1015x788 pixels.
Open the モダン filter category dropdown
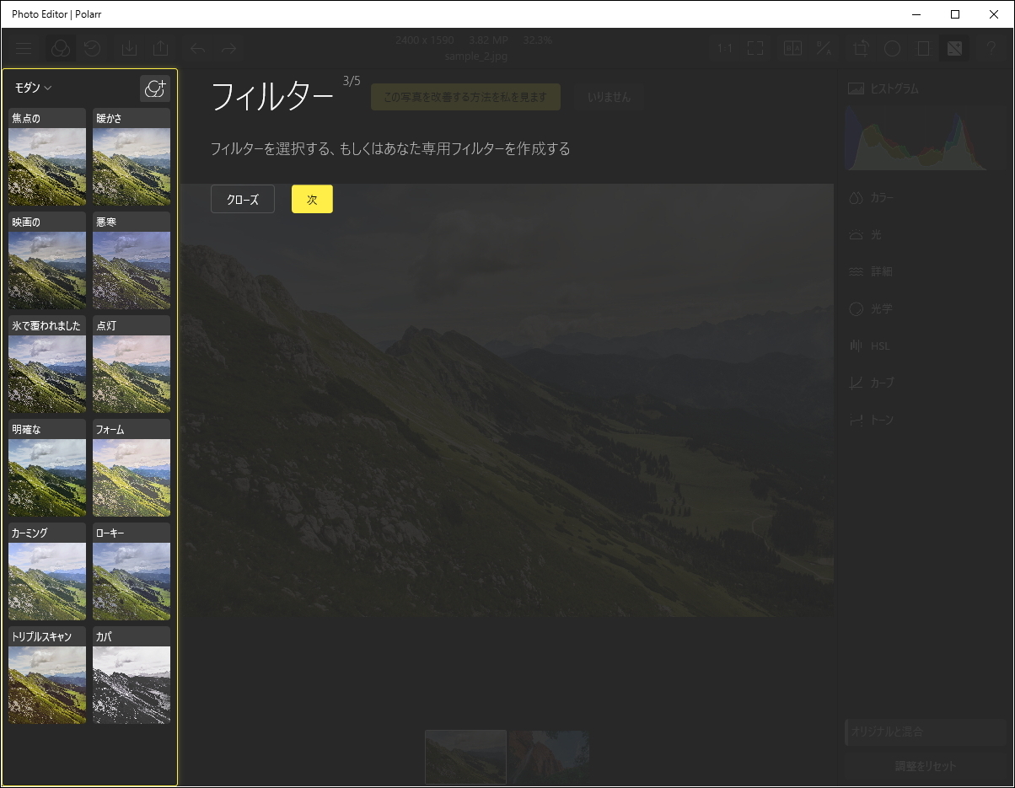[x=32, y=88]
